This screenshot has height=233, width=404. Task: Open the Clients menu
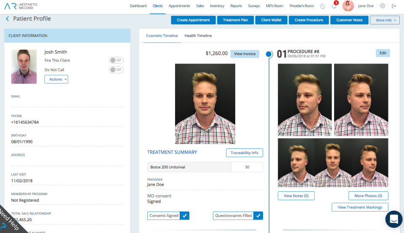[157, 5]
